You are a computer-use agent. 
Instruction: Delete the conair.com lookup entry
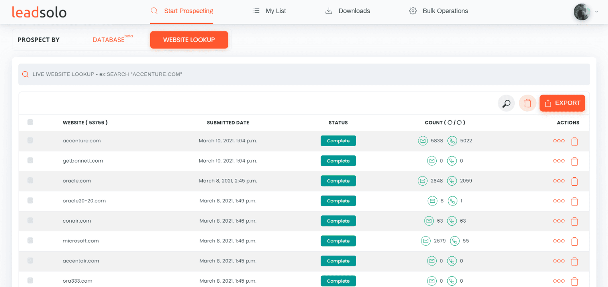[x=574, y=221]
